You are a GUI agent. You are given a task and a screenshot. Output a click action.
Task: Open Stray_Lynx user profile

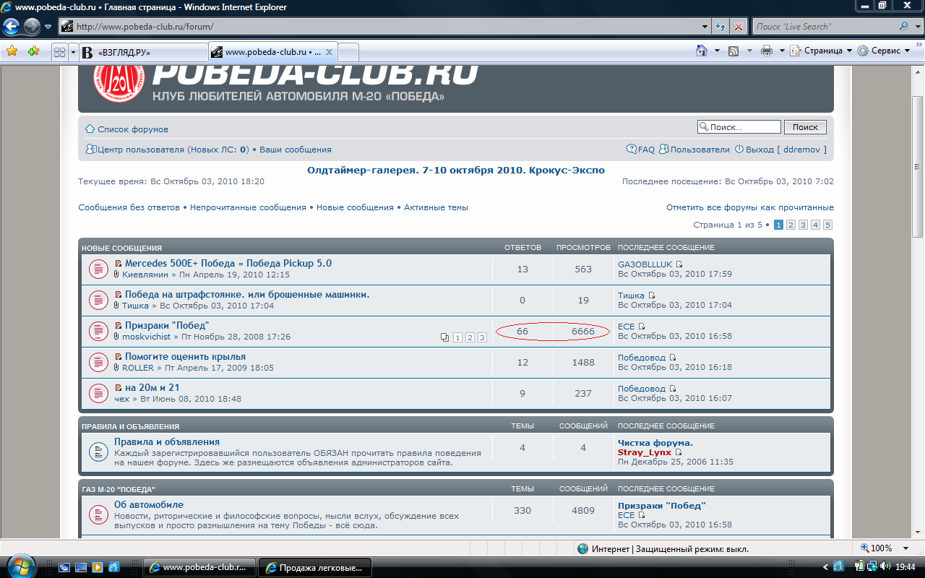pyautogui.click(x=645, y=452)
